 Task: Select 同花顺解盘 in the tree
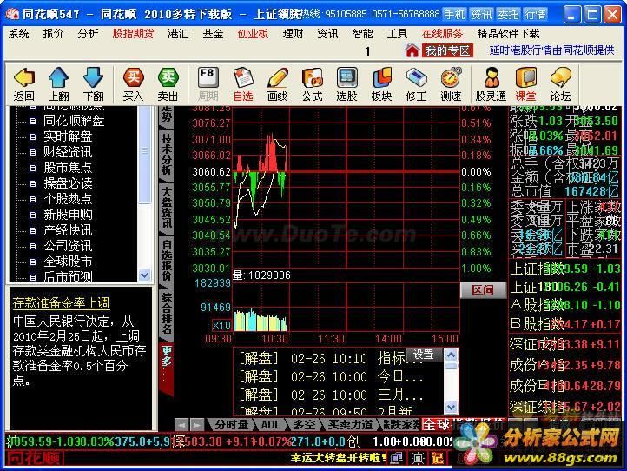(x=74, y=121)
